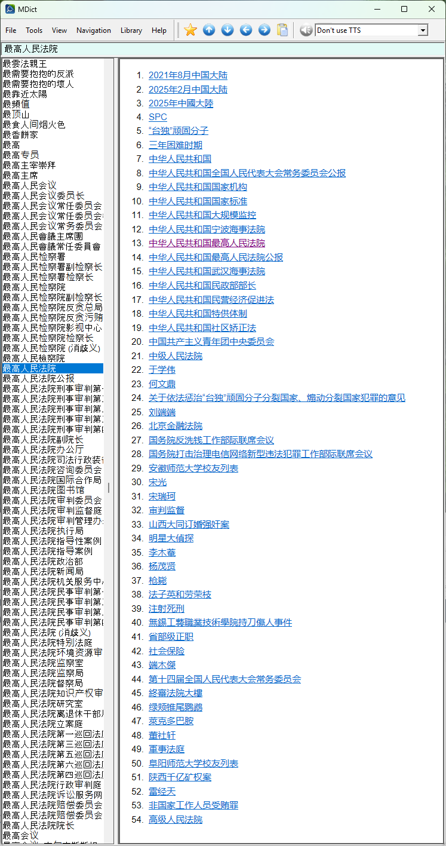Select 最高人民法院公报 in the word list
Screen dimensions: 446x846
pyautogui.click(x=38, y=378)
